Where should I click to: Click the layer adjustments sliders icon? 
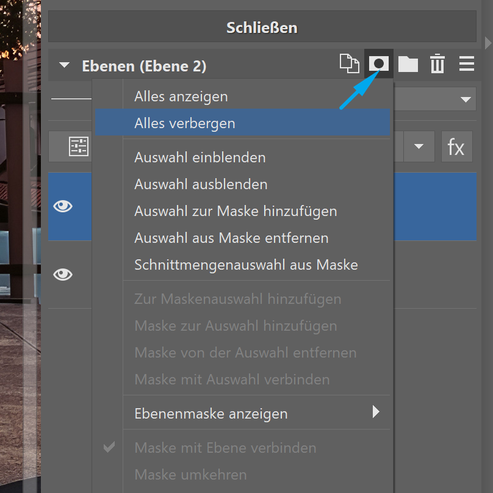[79, 146]
